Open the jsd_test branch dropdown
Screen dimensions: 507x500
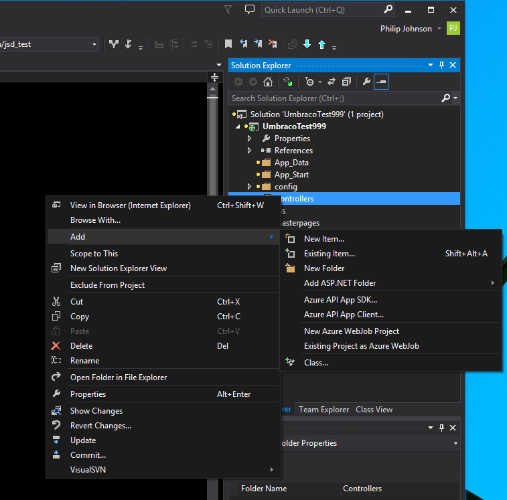[x=94, y=44]
